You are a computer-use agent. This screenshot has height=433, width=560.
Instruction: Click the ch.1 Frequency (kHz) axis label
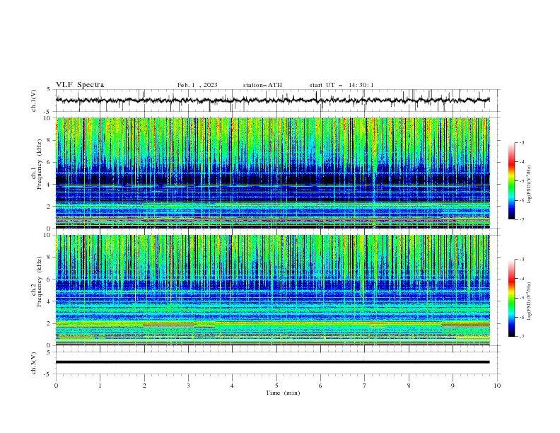click(37, 165)
